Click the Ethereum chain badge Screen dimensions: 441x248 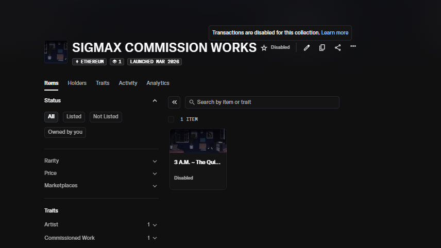coord(90,62)
